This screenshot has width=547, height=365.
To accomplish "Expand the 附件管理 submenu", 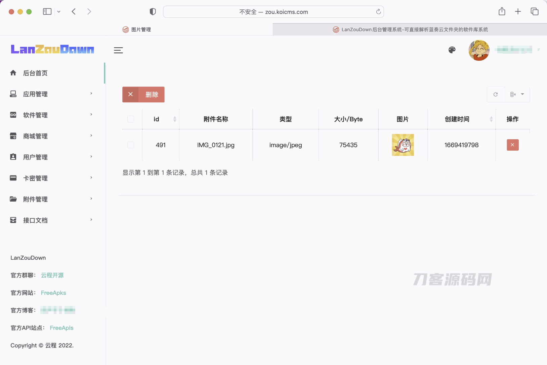I will pos(91,199).
